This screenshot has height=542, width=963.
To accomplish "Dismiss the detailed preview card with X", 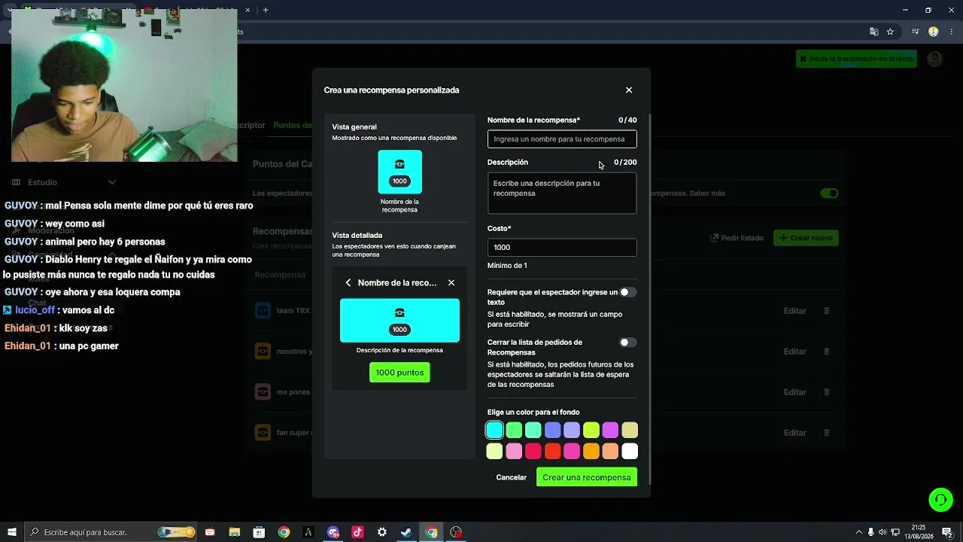I will coord(451,283).
